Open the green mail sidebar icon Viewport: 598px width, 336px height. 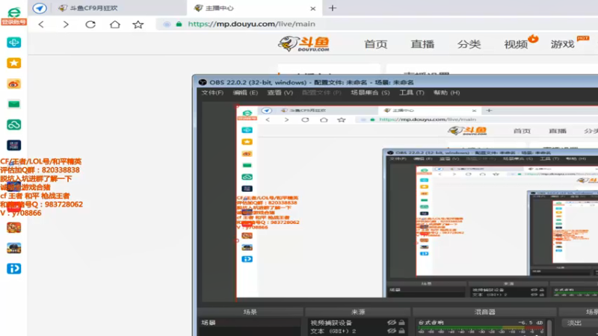click(13, 104)
